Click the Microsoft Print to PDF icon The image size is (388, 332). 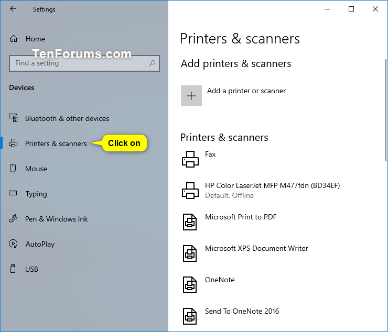click(190, 222)
